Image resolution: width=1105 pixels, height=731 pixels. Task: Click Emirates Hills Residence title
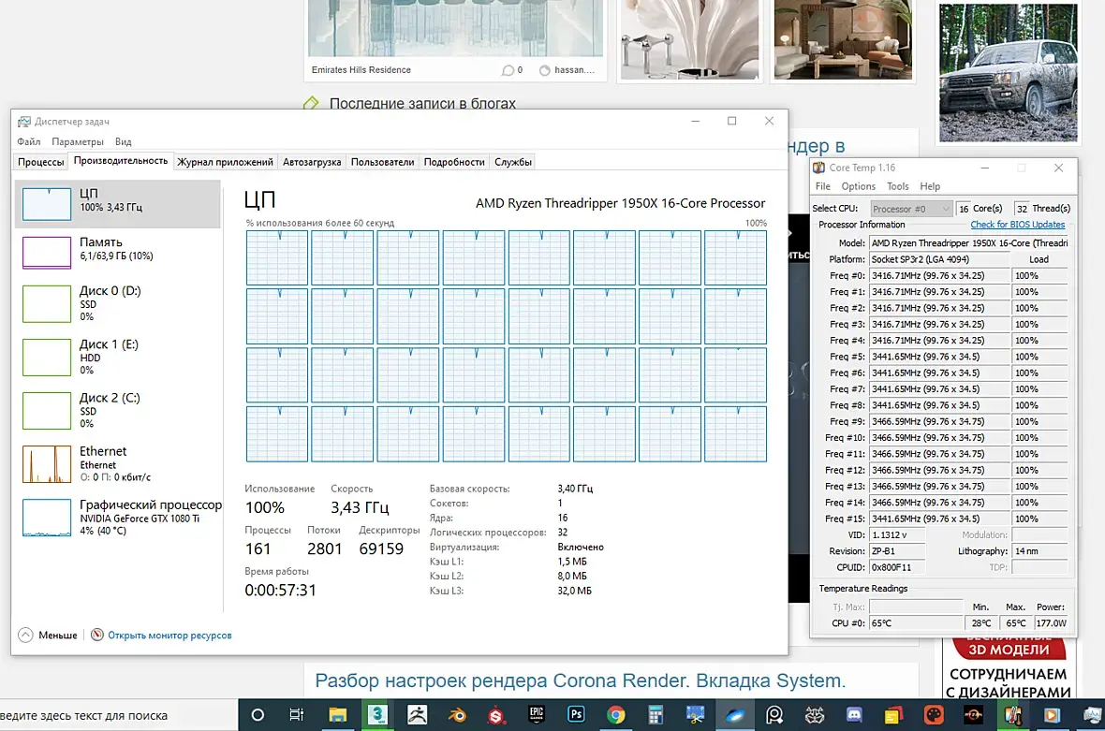(361, 69)
